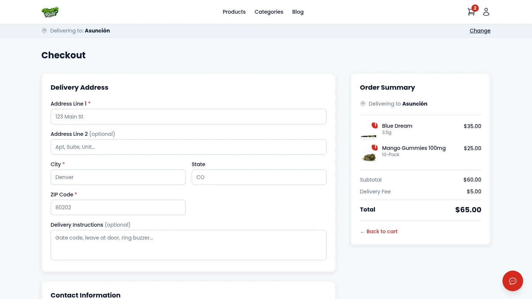The height and width of the screenshot is (299, 532).
Task: Change the delivery location
Action: click(x=480, y=31)
